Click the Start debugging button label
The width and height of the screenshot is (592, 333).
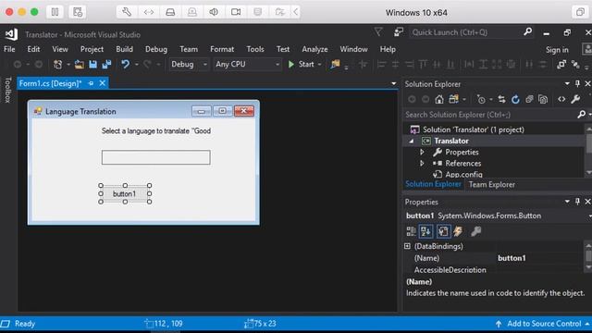point(306,64)
